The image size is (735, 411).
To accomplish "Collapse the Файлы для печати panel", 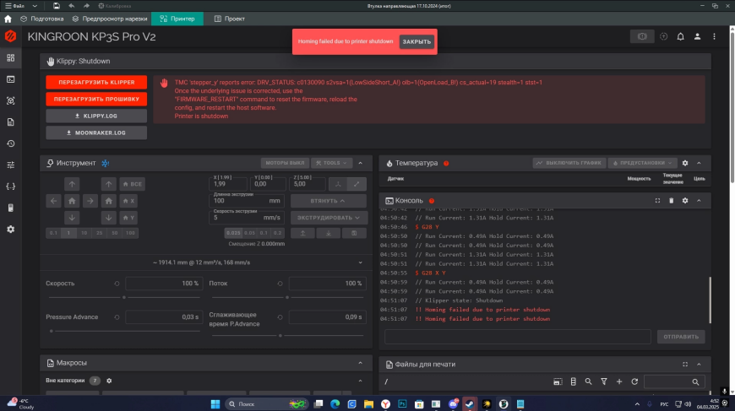I will coord(699,365).
